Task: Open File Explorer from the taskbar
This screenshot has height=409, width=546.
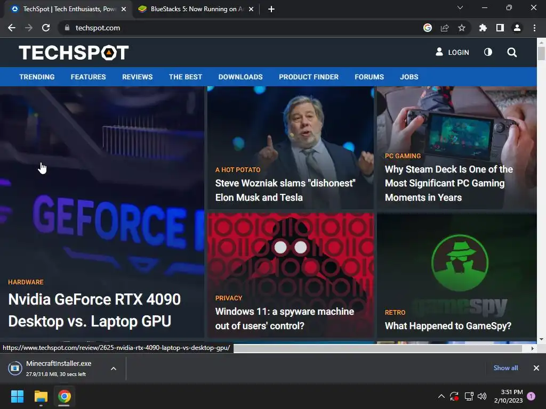Action: (x=41, y=396)
